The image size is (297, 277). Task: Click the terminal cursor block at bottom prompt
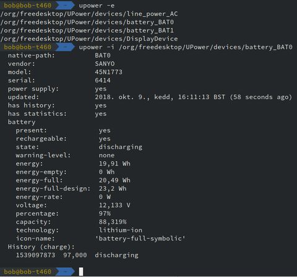click(81, 271)
